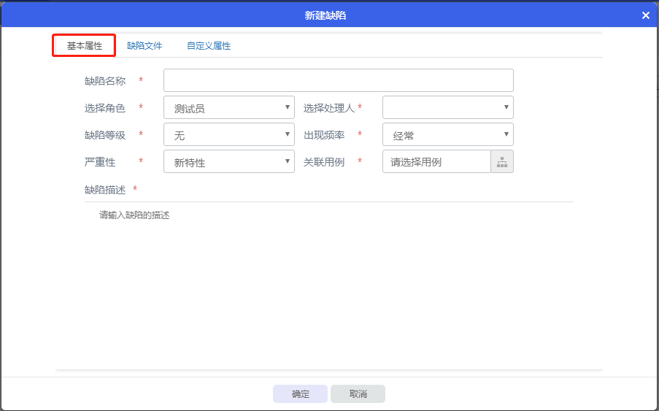Viewport: 659px width, 411px height.
Task: Click the 请选择用例 input box
Action: pos(436,162)
